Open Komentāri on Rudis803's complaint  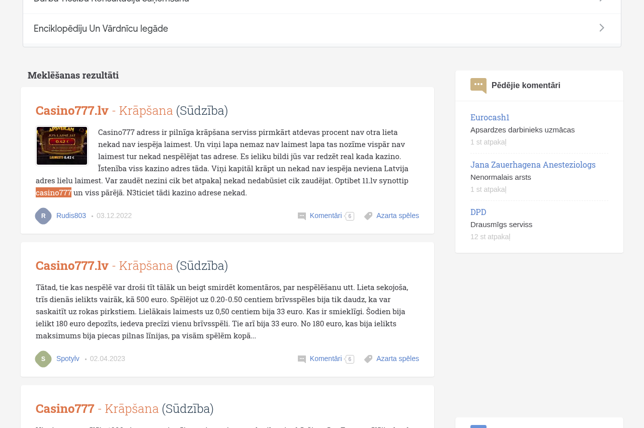[326, 216]
